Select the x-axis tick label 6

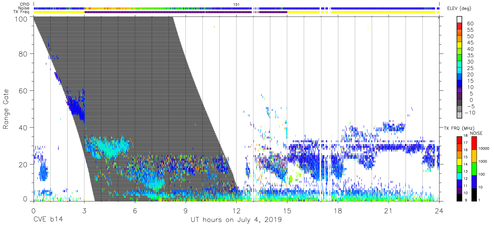tap(135, 211)
